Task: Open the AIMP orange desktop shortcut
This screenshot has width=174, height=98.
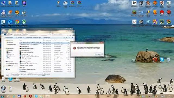Action: pyautogui.click(x=17, y=12)
